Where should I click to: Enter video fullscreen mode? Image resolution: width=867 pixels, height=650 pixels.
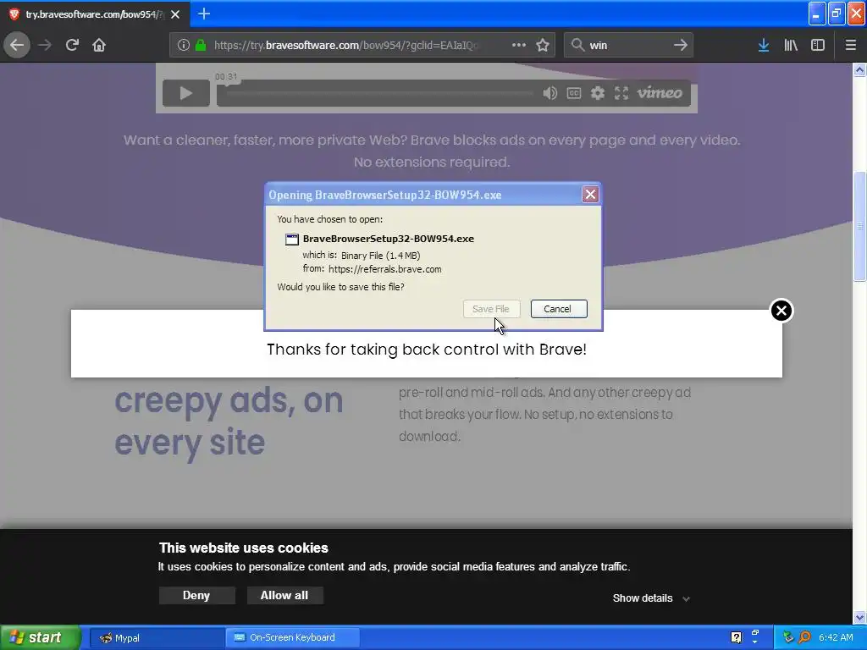tap(621, 93)
